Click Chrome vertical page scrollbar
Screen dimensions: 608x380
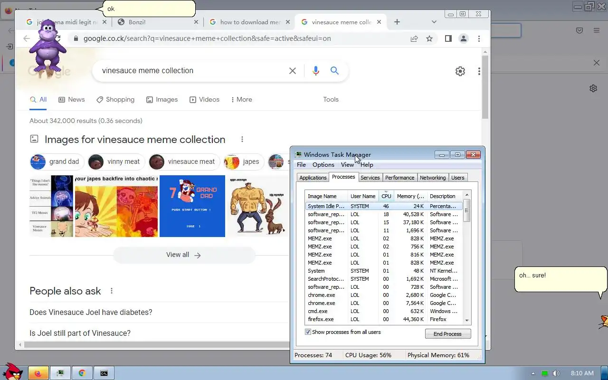click(x=485, y=87)
